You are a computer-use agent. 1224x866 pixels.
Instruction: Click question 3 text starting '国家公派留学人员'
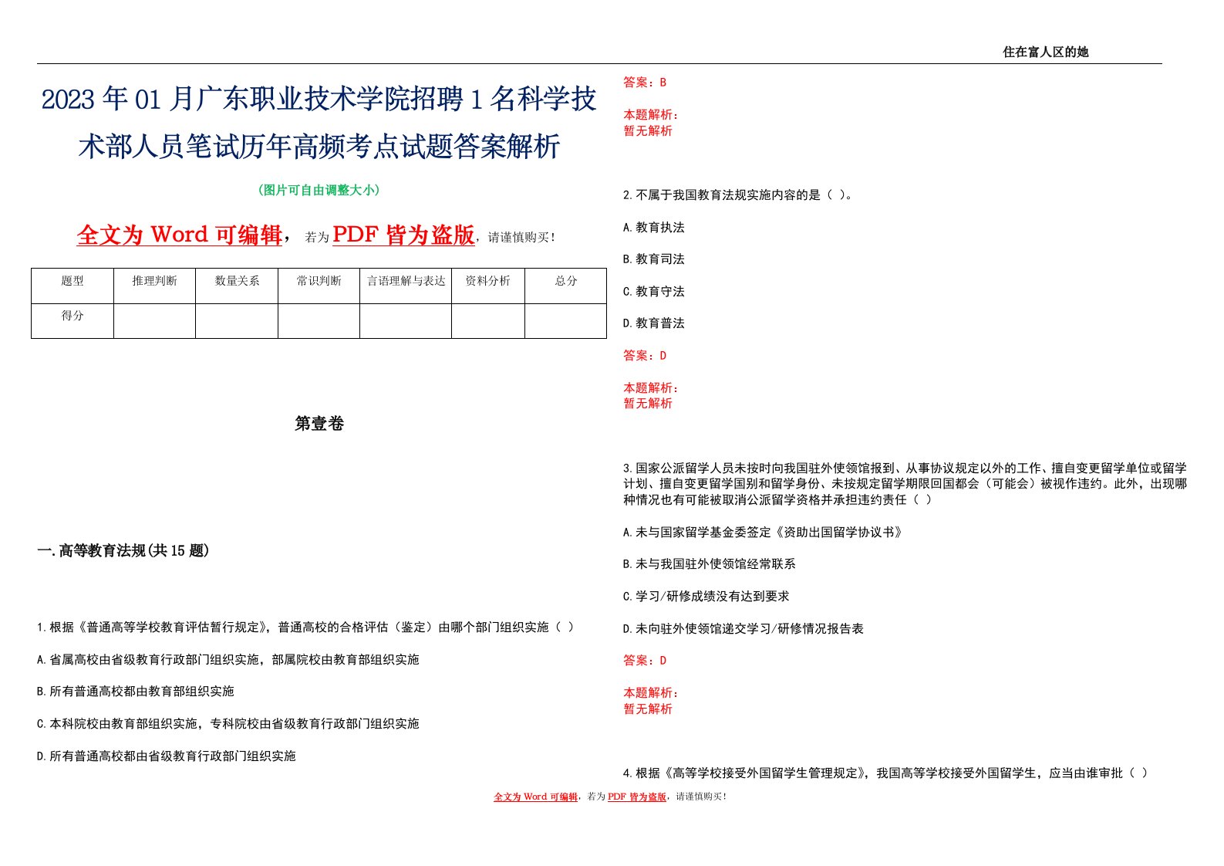click(x=905, y=484)
